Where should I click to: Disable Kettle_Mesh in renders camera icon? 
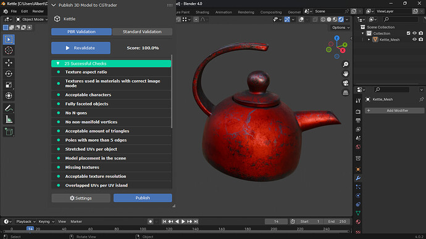click(421, 39)
